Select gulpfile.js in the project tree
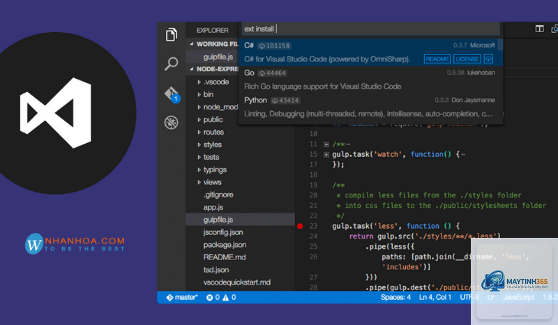The height and width of the screenshot is (325, 558). pyautogui.click(x=240, y=220)
